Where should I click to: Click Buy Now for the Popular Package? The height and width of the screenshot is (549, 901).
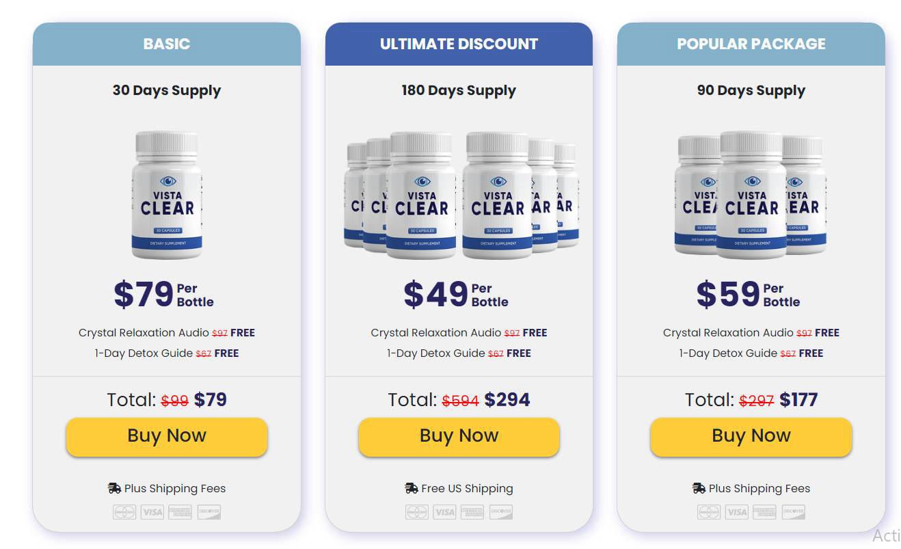click(x=751, y=436)
